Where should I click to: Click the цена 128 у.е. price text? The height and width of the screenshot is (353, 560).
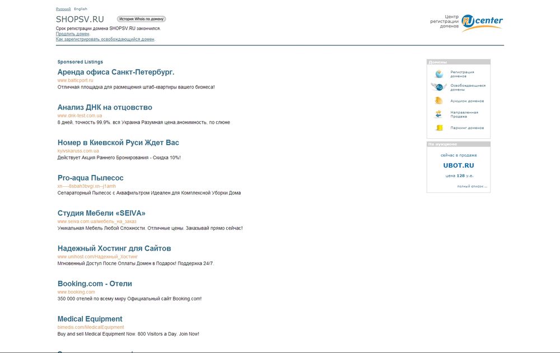[x=459, y=176]
